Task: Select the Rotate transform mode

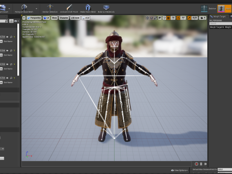Action: click(x=151, y=18)
